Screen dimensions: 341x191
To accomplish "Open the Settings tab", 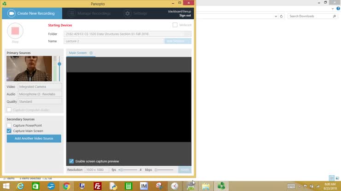I will [x=135, y=13].
